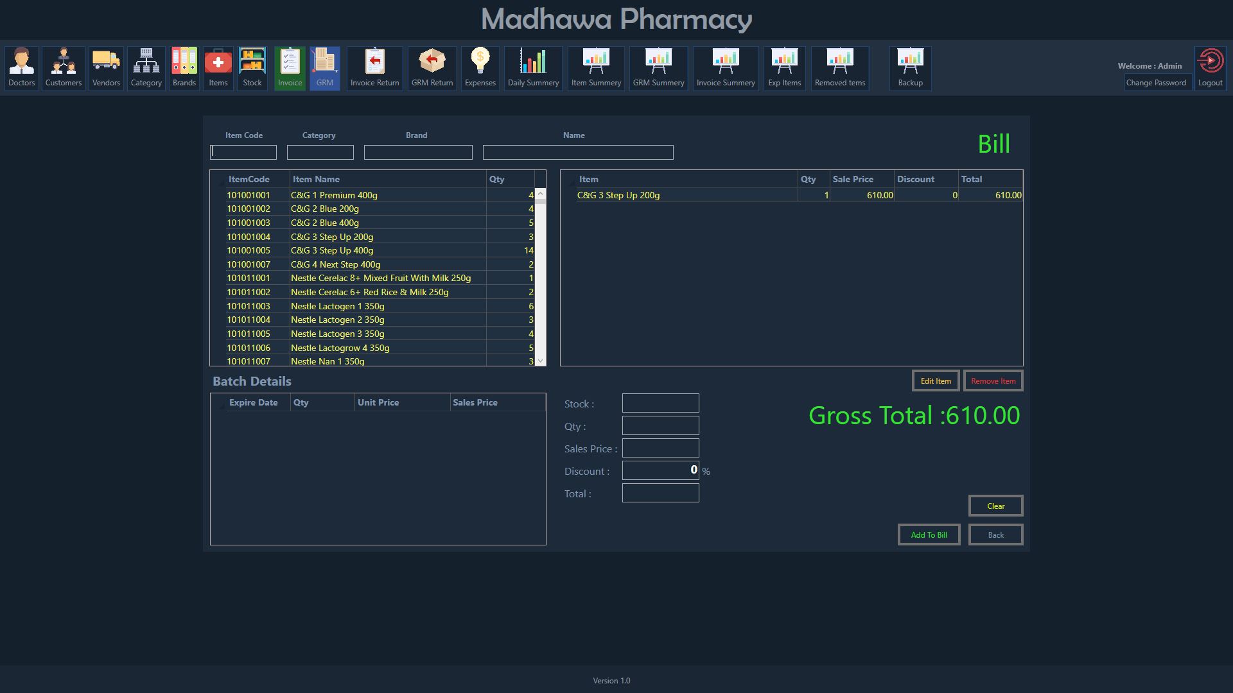
Task: Select C&G 3 Step Up 200g in item list
Action: (380, 237)
